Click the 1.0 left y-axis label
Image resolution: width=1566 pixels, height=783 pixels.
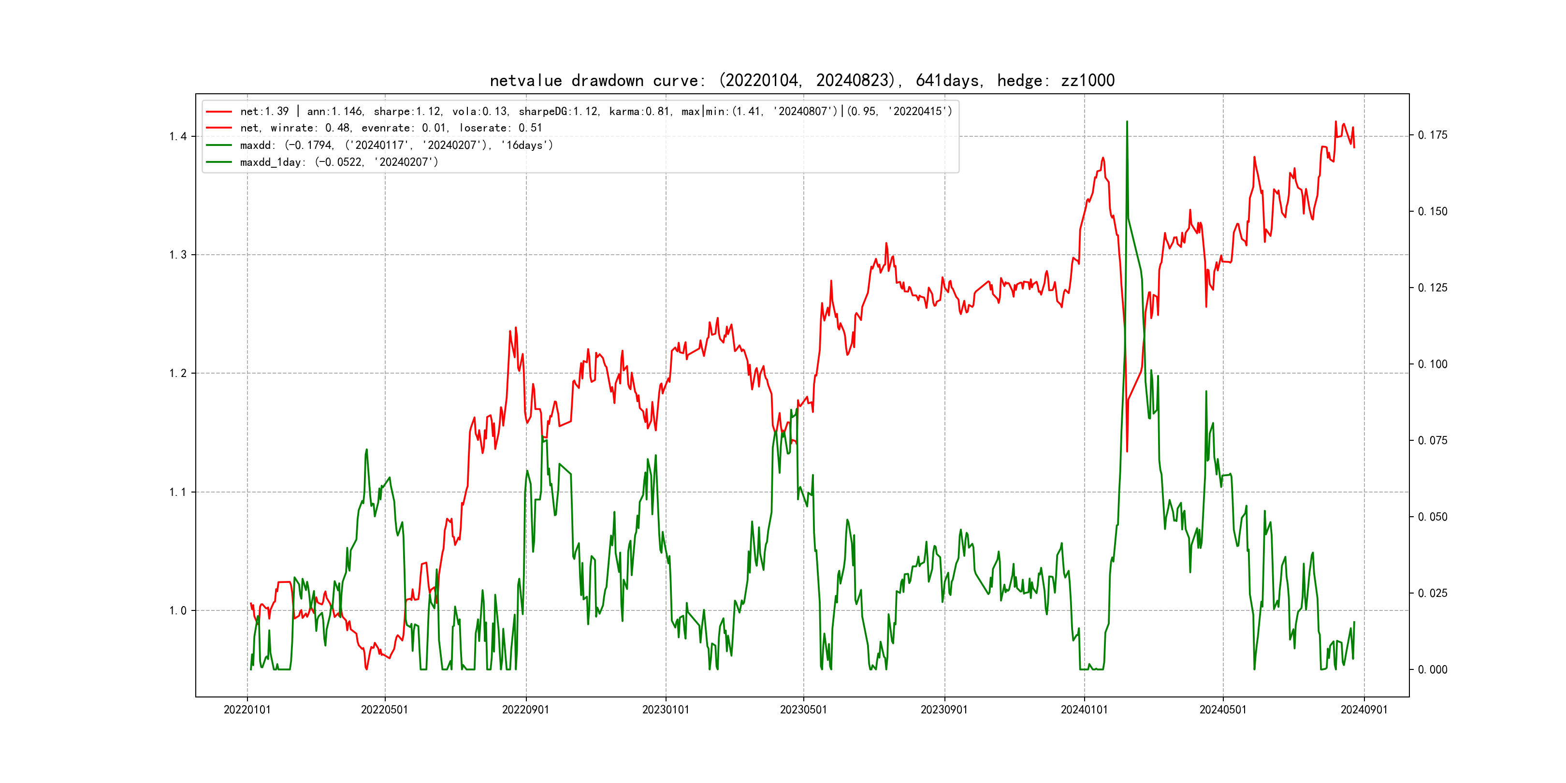click(177, 610)
